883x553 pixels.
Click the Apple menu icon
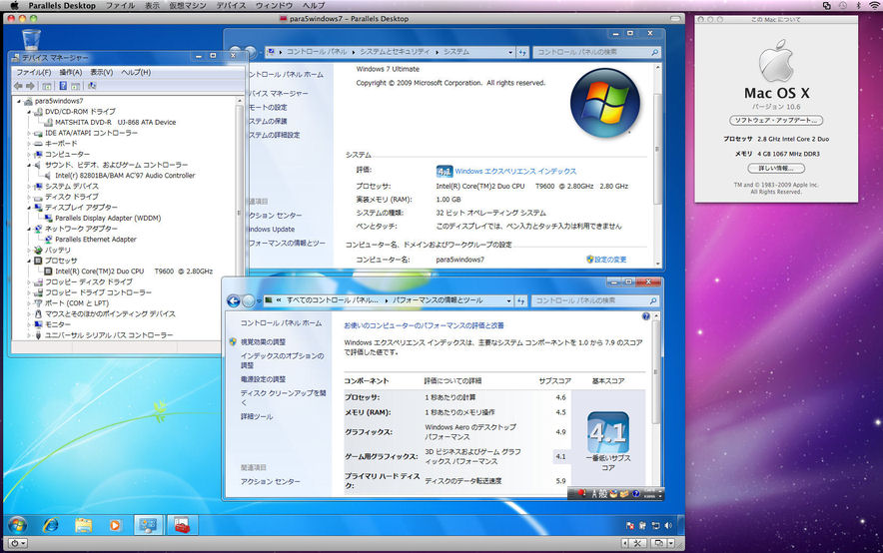pos(14,5)
